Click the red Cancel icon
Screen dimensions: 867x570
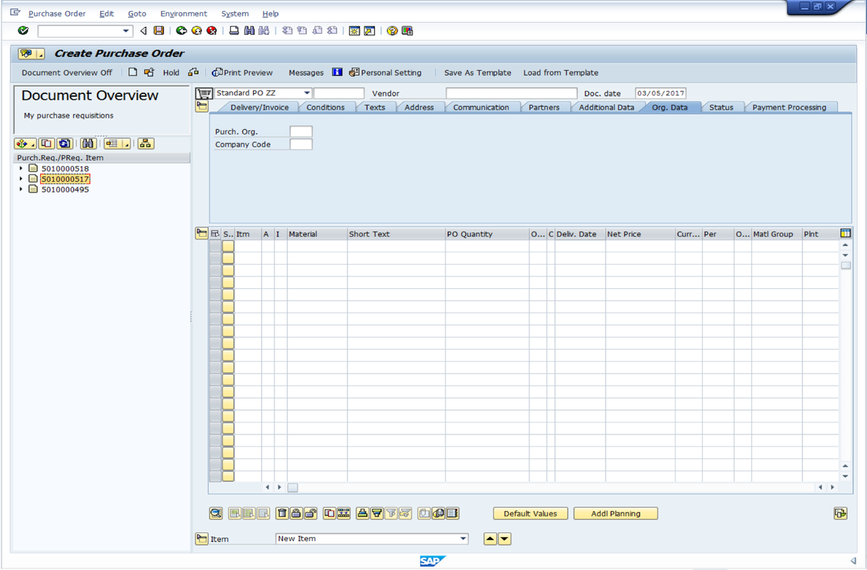(x=211, y=30)
